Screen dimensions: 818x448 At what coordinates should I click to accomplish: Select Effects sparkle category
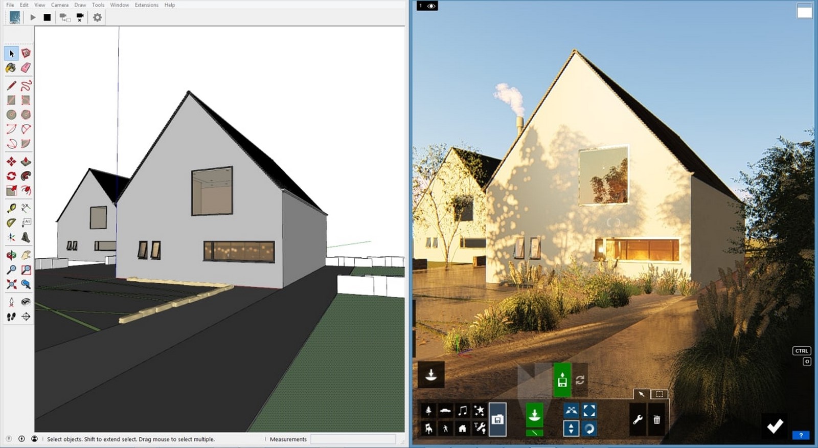point(479,411)
